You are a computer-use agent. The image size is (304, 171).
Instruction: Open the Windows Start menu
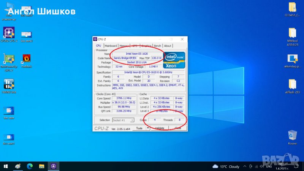tap(5, 166)
